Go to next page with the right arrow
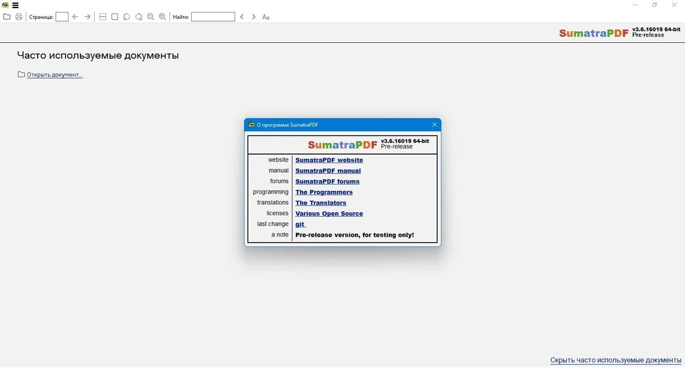Image resolution: width=685 pixels, height=368 pixels. 87,17
